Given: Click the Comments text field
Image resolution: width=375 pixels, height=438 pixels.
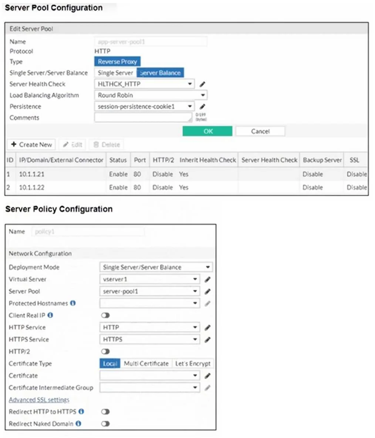Looking at the screenshot, I should [143, 118].
